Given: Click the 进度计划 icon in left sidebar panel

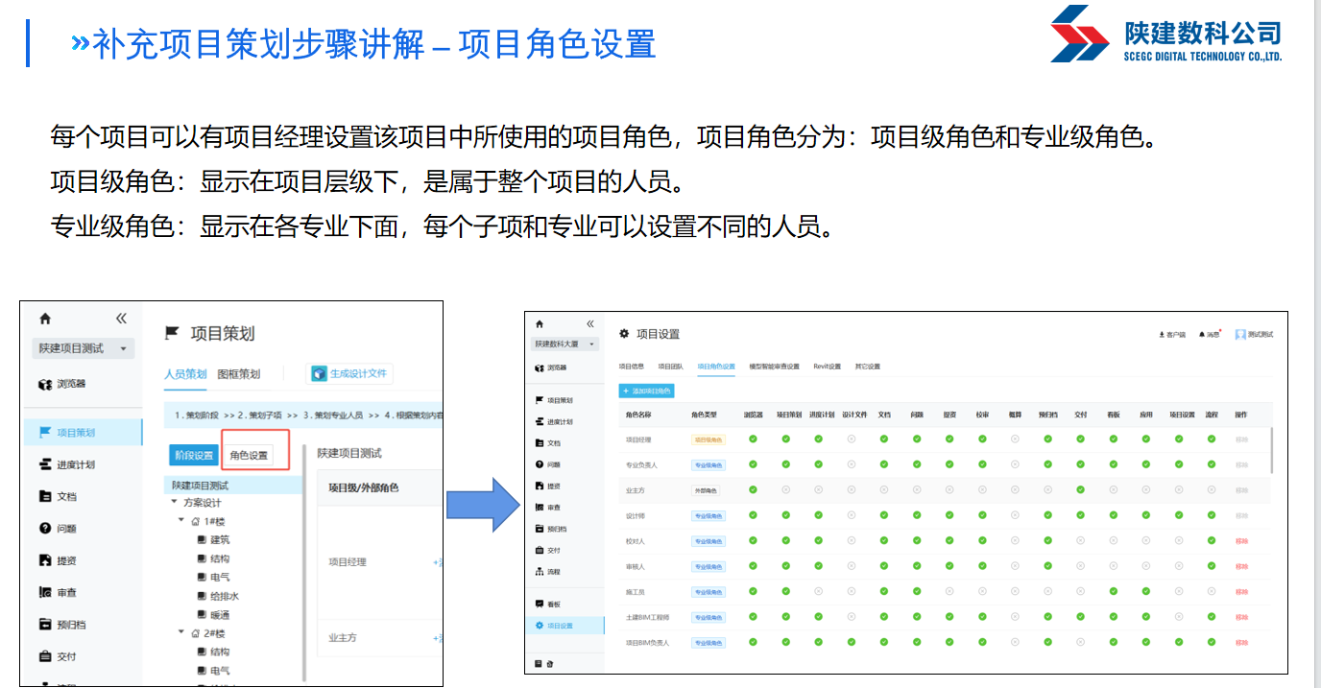Looking at the screenshot, I should pos(45,464).
